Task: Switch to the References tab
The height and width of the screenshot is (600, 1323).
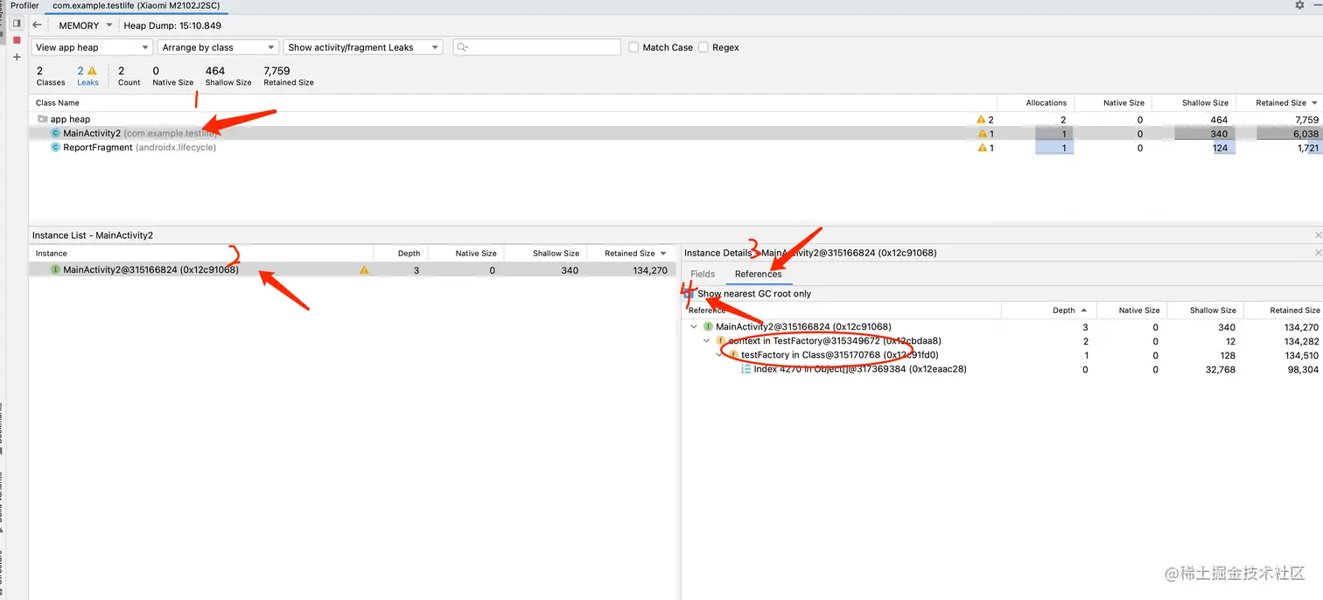Action: [759, 274]
